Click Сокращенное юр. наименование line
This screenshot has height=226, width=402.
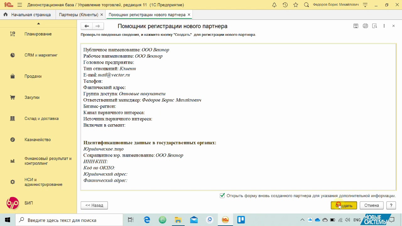(x=133, y=155)
